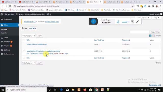Open Chrome three-dot menu
Image resolution: width=163 pixels, height=92 pixels.
[x=161, y=6]
